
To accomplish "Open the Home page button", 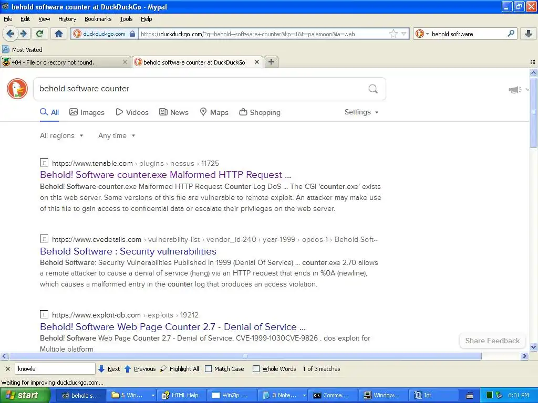I will point(59,34).
